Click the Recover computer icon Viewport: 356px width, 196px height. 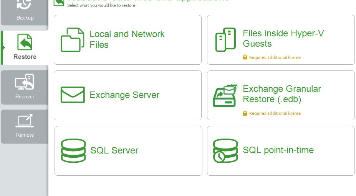[x=25, y=82]
